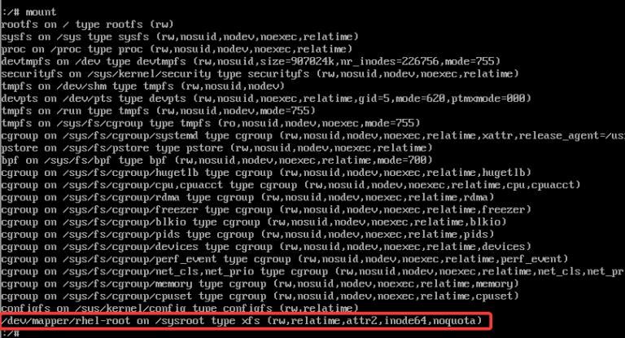Select the tmpfs on /run line
Viewport: 625px width, 338px height.
click(158, 111)
